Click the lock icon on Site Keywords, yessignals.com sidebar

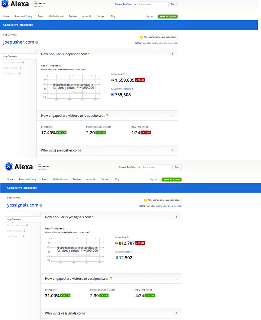click(24, 236)
